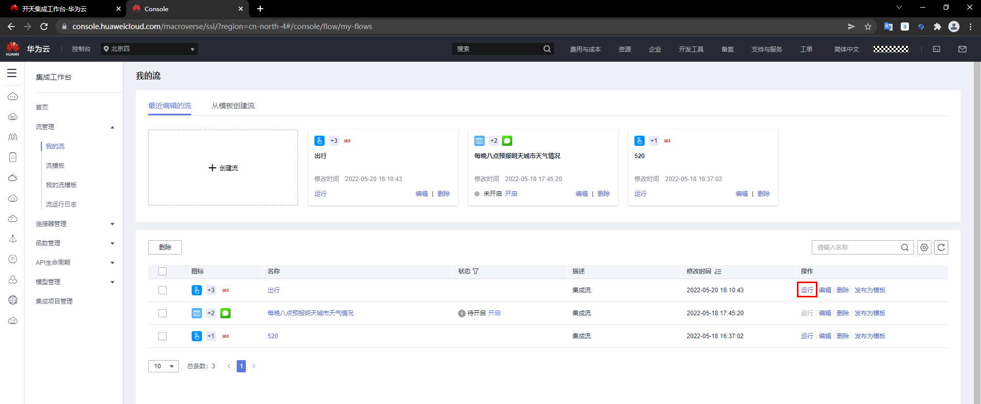Viewport: 981px width, 404px height.
Task: Switch to the 最近编辑的流 tab
Action: [x=170, y=106]
